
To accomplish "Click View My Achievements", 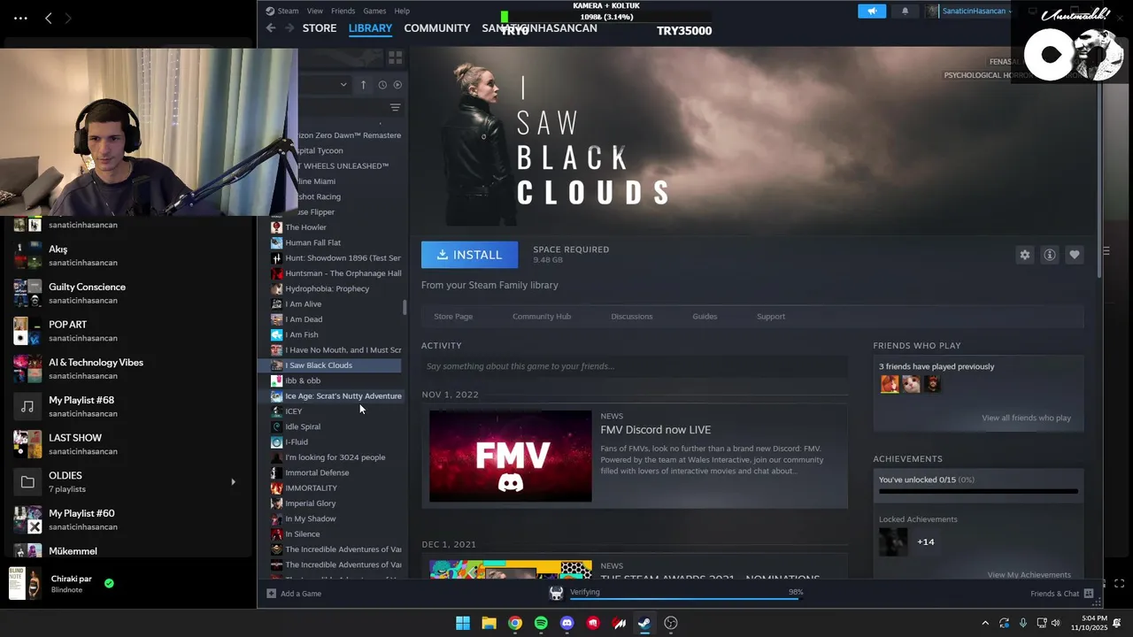I will tap(1029, 574).
